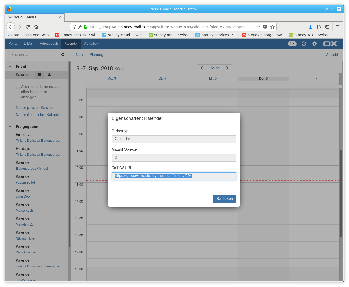This screenshot has width=349, height=287.
Task: Collapse the Freigegeben folder section
Action: point(10,127)
